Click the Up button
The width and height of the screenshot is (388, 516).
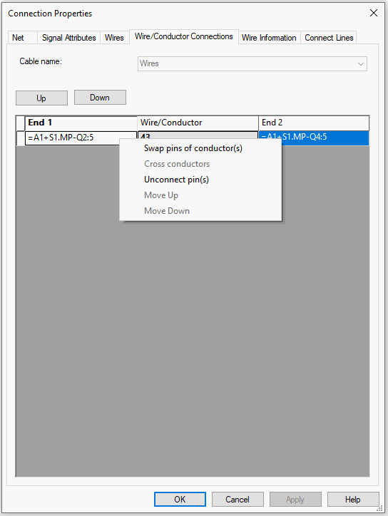pyautogui.click(x=41, y=98)
